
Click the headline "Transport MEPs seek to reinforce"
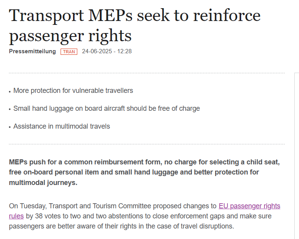tap(134, 16)
